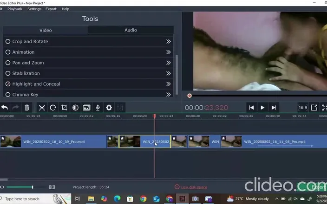The width and height of the screenshot is (327, 204).
Task: Expand Stabilization with double arrows
Action: click(168, 73)
